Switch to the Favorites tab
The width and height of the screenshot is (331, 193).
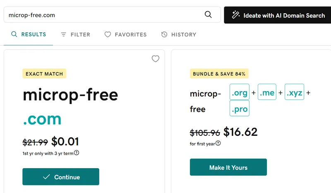[125, 34]
